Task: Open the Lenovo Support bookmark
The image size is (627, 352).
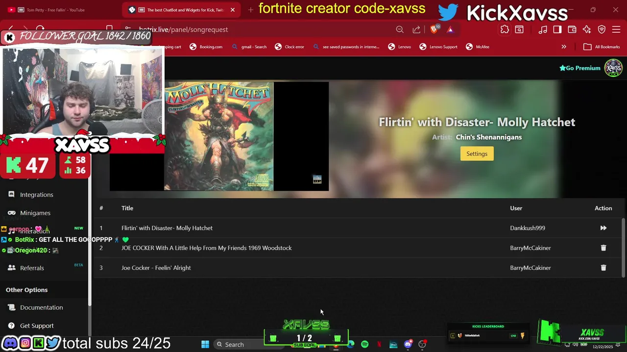Action: [x=438, y=47]
